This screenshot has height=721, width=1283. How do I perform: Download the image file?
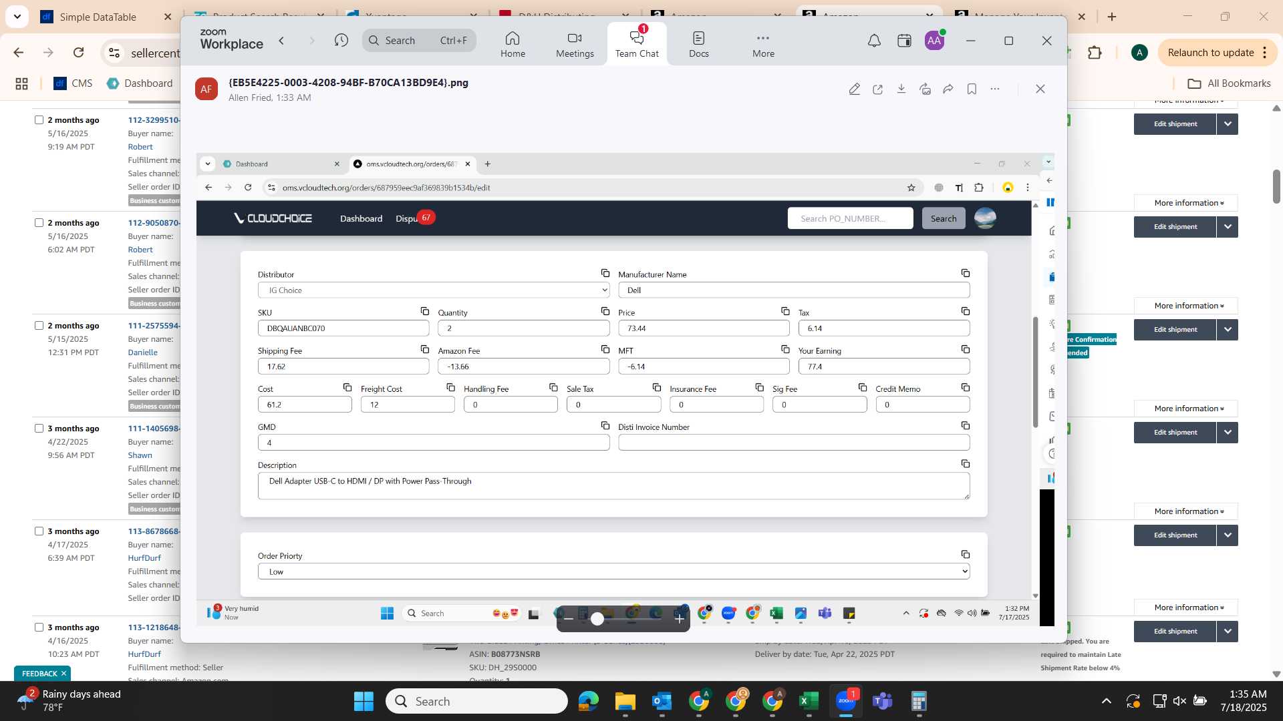901,89
